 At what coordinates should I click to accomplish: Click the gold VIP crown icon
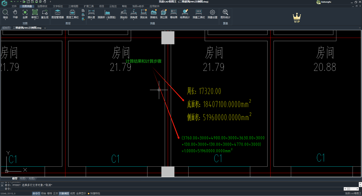click(297, 18)
